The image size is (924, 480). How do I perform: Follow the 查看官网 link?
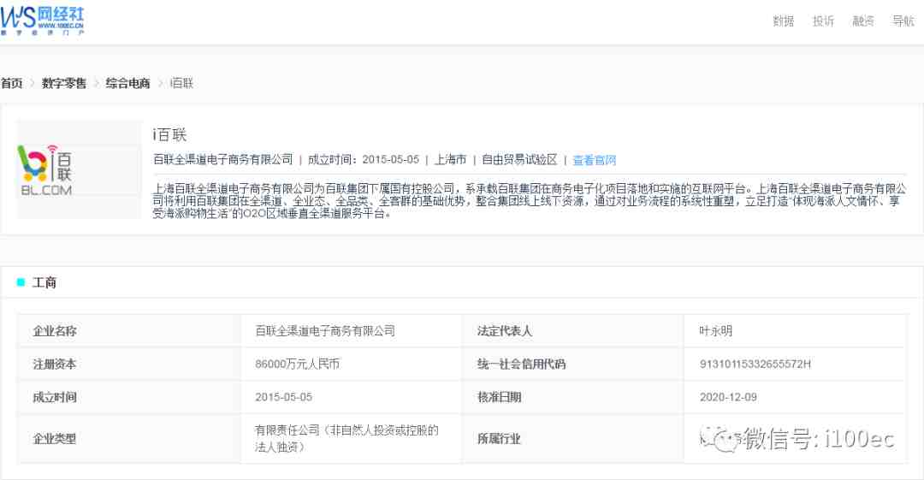(594, 160)
